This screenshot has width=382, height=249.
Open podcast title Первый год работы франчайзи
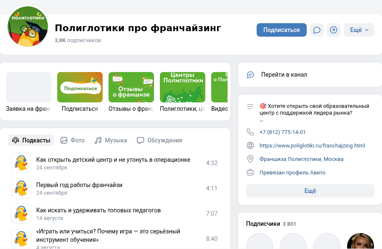click(79, 185)
